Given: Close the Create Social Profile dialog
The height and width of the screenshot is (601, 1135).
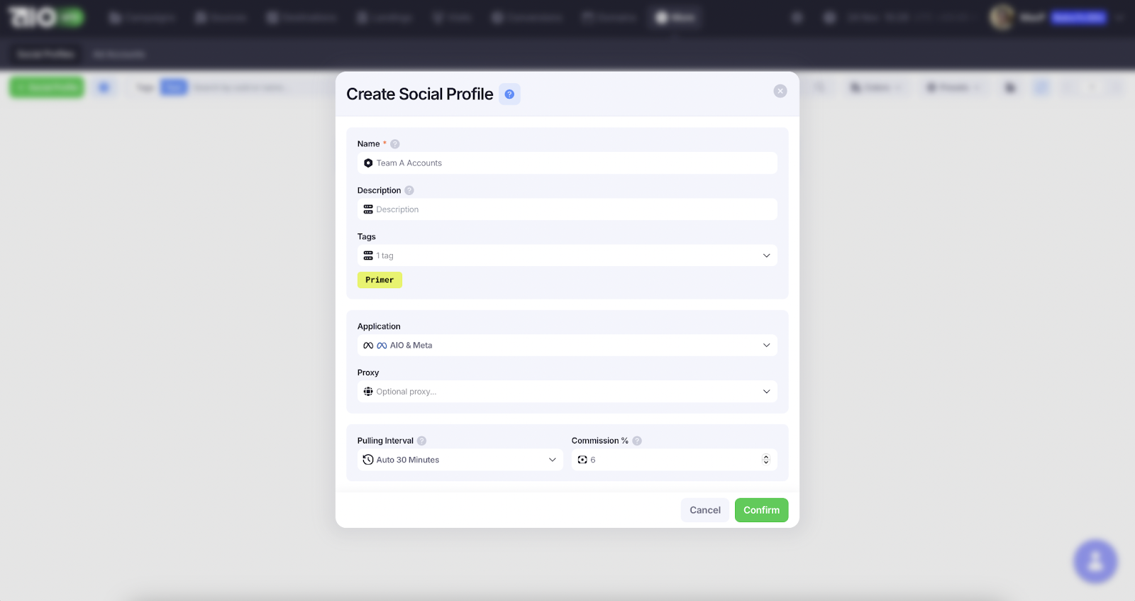Looking at the screenshot, I should (780, 91).
